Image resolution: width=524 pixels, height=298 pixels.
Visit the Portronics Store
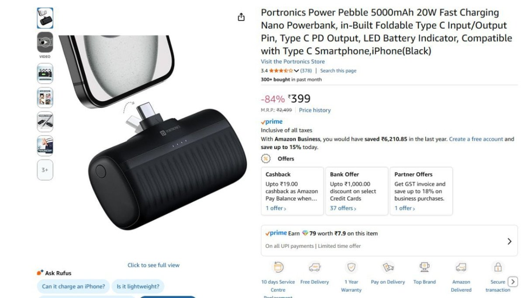(292, 61)
